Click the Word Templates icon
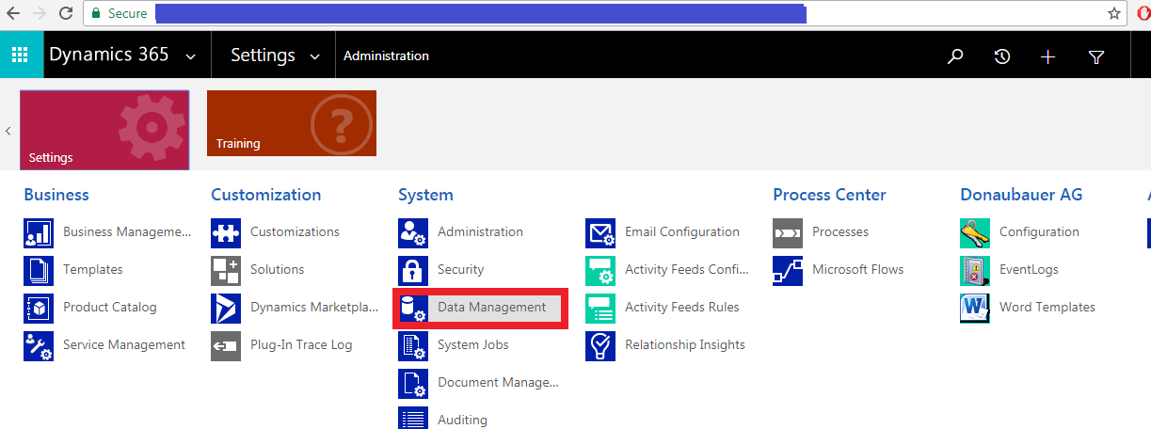 (x=975, y=308)
